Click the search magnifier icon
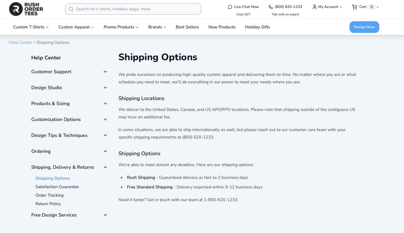The image size is (404, 233). (71, 9)
